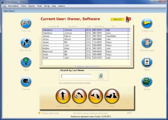Click the yellow Inbox (2) button

pos(117,20)
